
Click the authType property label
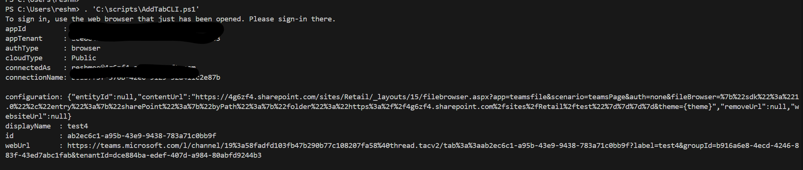pos(22,48)
